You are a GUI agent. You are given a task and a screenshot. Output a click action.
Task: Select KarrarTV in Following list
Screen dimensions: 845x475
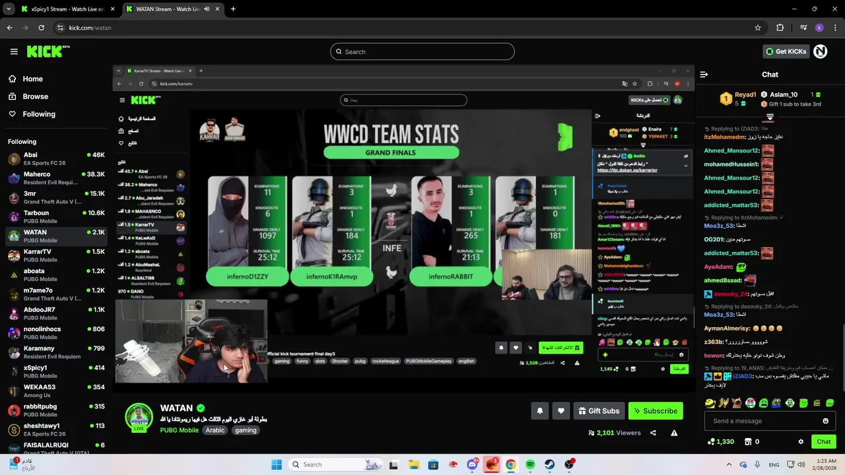pos(55,255)
